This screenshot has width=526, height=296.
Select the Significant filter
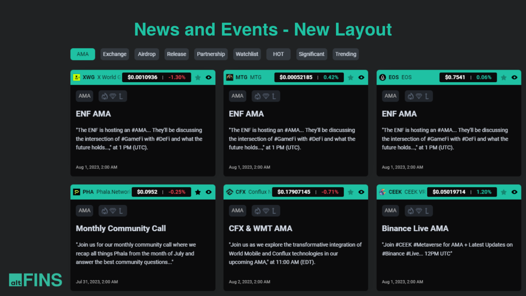point(312,54)
